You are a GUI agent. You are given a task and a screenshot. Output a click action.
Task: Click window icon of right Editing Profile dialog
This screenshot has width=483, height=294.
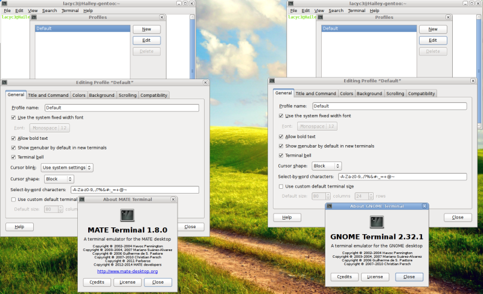(x=272, y=80)
